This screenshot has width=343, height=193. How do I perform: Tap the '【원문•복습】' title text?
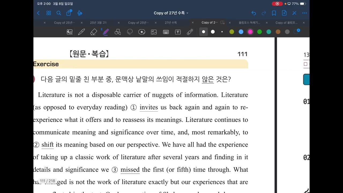click(x=89, y=54)
